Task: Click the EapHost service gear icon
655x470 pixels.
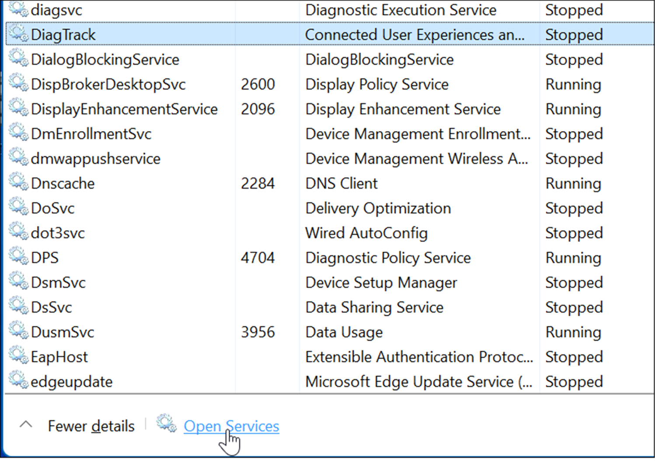Action: [x=18, y=356]
